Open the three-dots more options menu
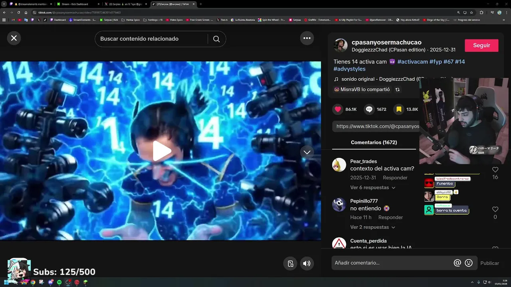The height and width of the screenshot is (287, 511). tap(307, 38)
